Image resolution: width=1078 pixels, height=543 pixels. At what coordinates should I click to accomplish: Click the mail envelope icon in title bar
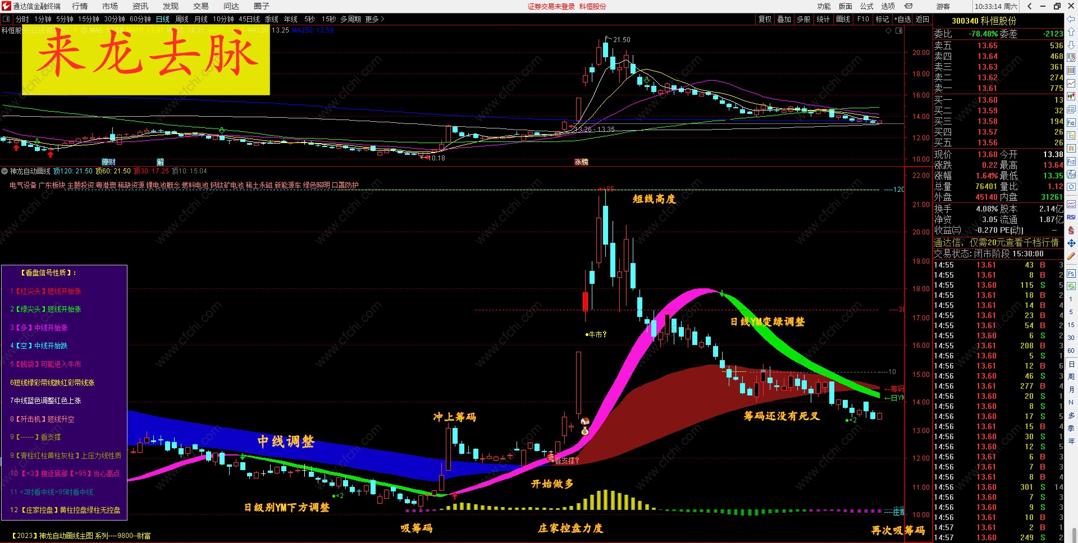tap(908, 6)
